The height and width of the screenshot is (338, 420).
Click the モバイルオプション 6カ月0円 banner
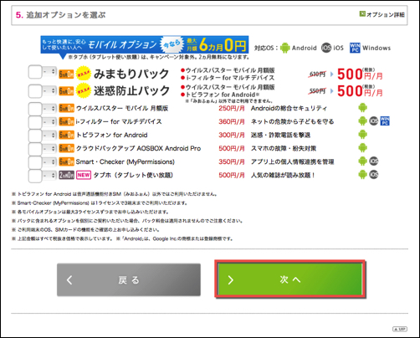[145, 44]
